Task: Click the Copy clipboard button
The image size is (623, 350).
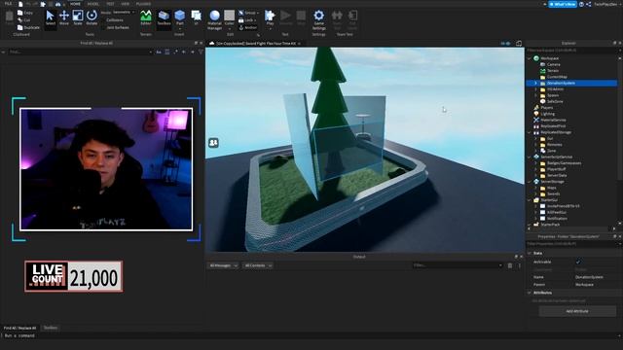Action: point(25,13)
